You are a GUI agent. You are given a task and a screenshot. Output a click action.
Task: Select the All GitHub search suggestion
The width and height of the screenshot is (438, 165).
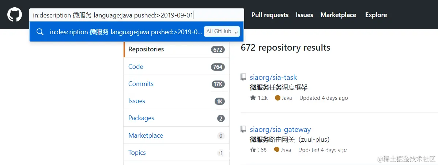(x=137, y=32)
